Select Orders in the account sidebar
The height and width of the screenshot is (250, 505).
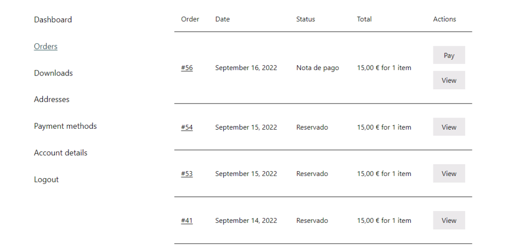tap(46, 46)
